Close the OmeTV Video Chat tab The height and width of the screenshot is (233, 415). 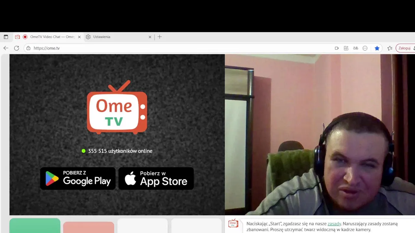pyautogui.click(x=79, y=37)
